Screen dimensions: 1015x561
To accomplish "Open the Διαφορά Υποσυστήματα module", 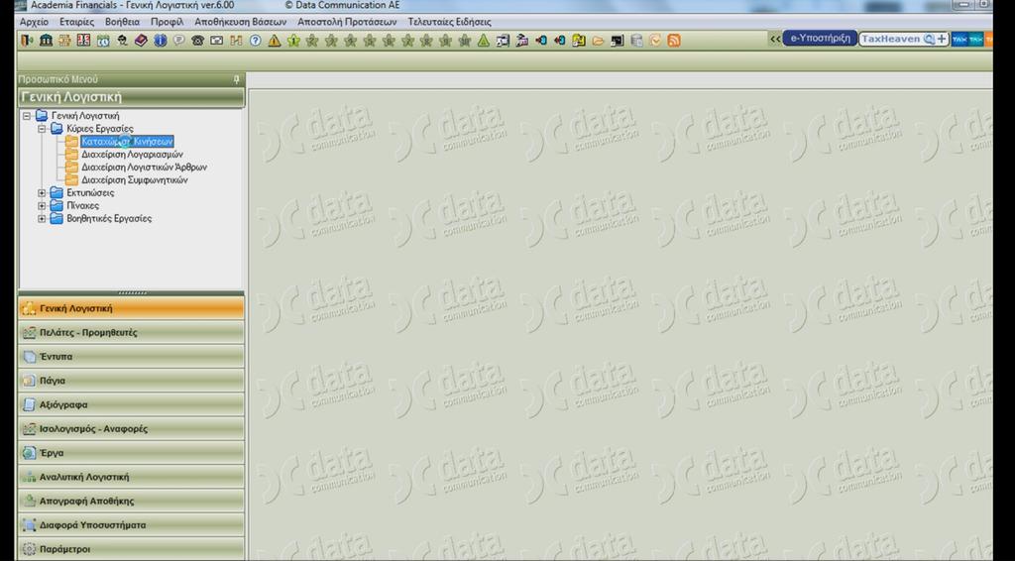I will click(132, 524).
